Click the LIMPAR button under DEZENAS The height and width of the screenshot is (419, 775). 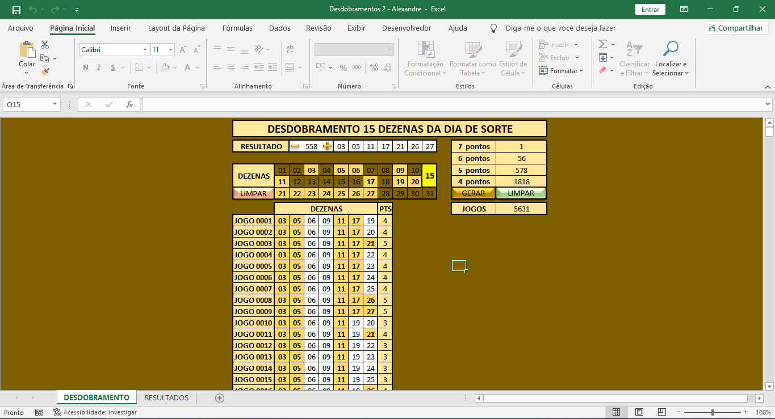pyautogui.click(x=253, y=193)
